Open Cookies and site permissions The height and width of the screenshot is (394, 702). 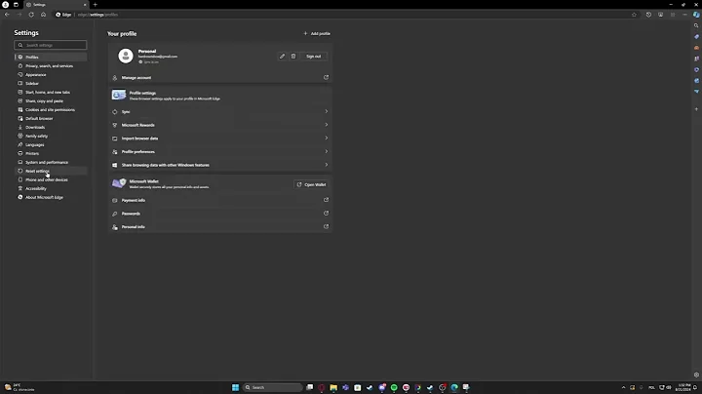click(x=51, y=109)
